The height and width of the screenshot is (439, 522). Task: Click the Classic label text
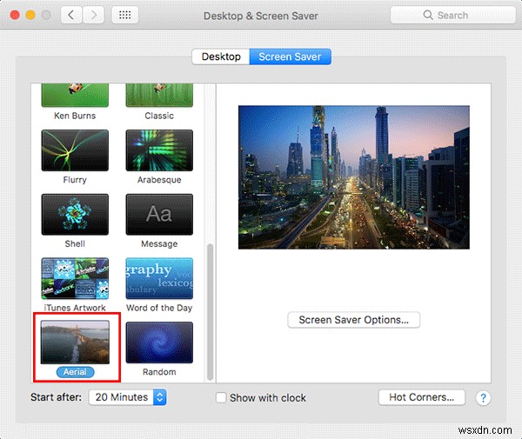pyautogui.click(x=159, y=116)
